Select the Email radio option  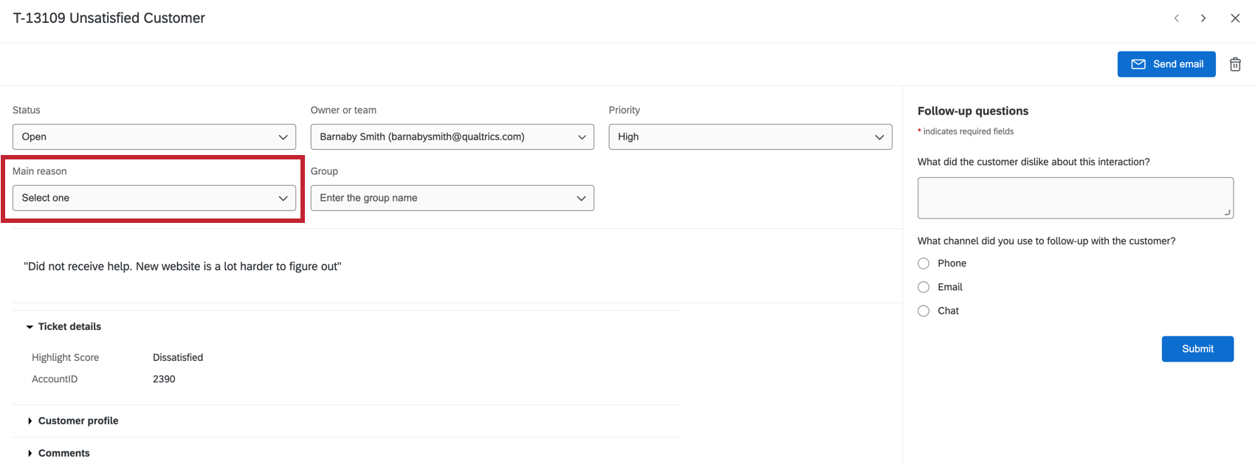[924, 287]
